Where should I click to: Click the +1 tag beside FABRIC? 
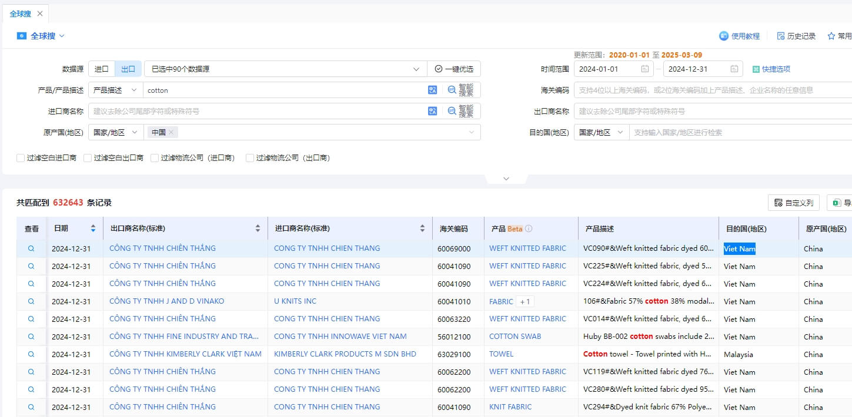[525, 301]
